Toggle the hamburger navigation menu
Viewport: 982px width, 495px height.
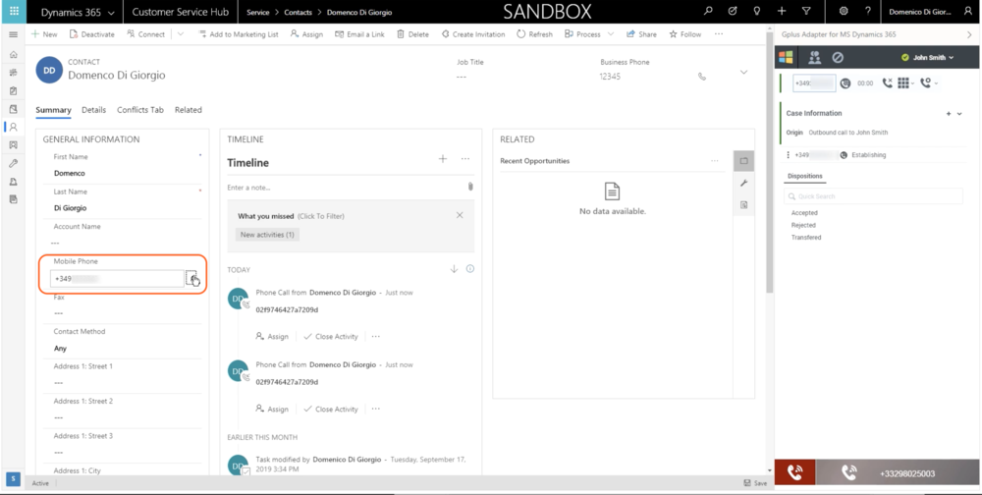pyautogui.click(x=13, y=35)
